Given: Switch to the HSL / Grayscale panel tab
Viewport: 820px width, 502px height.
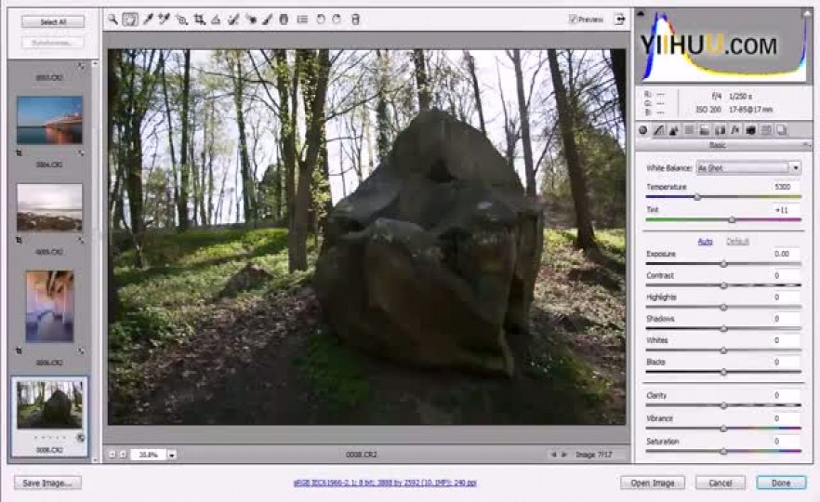Looking at the screenshot, I should point(689,130).
